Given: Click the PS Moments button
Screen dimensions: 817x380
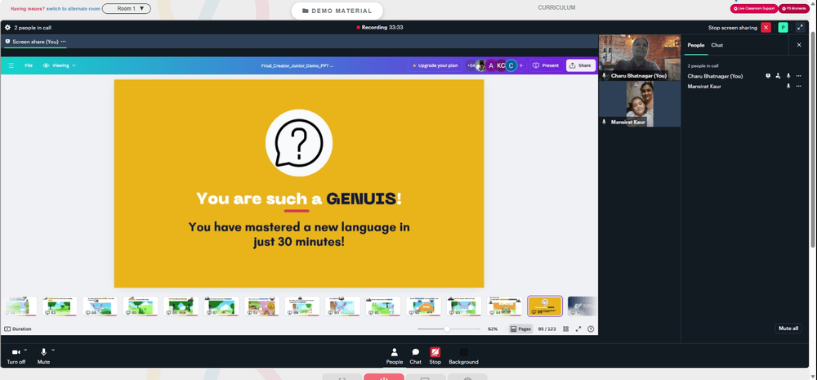Looking at the screenshot, I should pyautogui.click(x=793, y=9).
